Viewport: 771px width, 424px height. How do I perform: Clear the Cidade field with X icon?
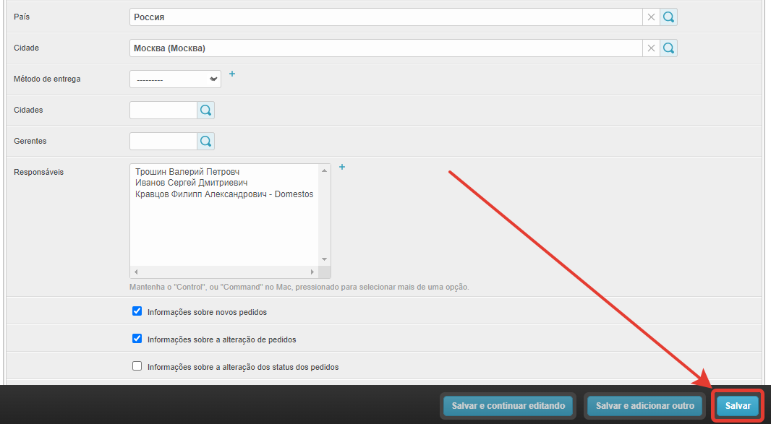click(651, 48)
